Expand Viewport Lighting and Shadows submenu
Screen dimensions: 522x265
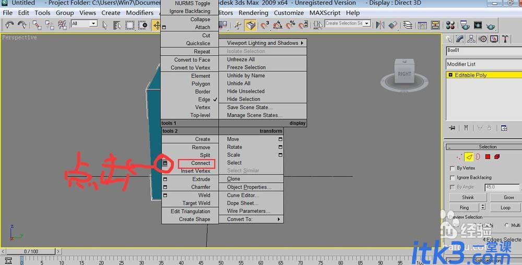coord(263,43)
